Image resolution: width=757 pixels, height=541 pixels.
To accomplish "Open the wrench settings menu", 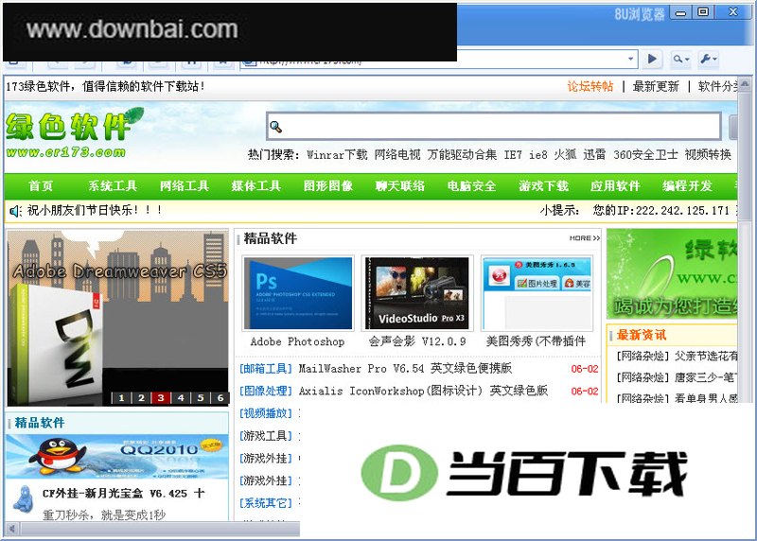I will tap(708, 59).
